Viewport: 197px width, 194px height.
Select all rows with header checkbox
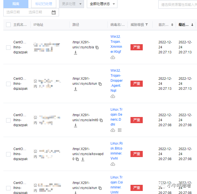click(8, 25)
